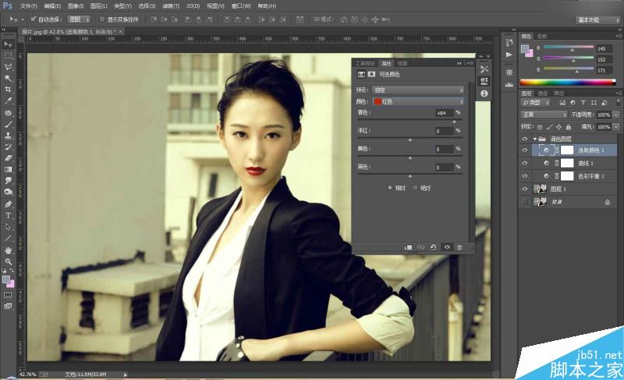Click the opacity 100% input field
This screenshot has width=624, height=380.
coord(603,115)
